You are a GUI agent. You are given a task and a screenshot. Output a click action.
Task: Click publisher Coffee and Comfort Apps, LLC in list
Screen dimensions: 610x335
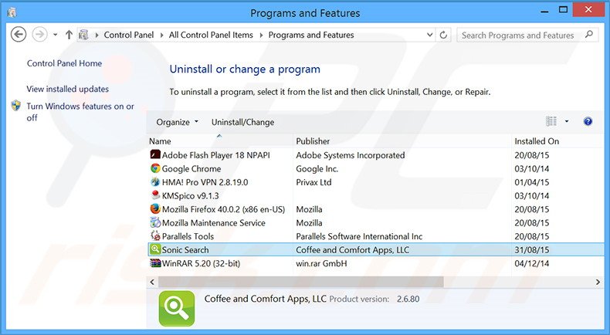(352, 250)
